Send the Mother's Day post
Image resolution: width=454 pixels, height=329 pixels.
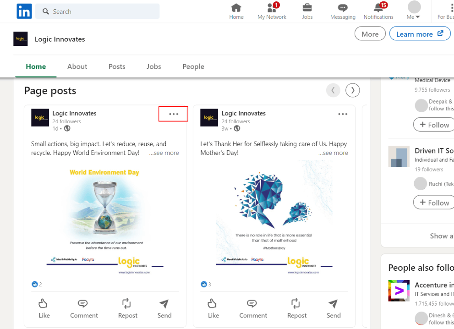333,309
